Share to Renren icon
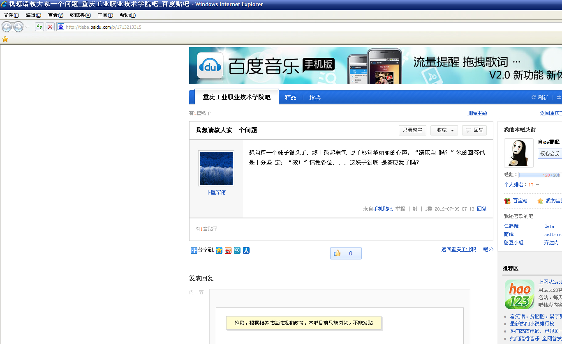 pyautogui.click(x=246, y=250)
